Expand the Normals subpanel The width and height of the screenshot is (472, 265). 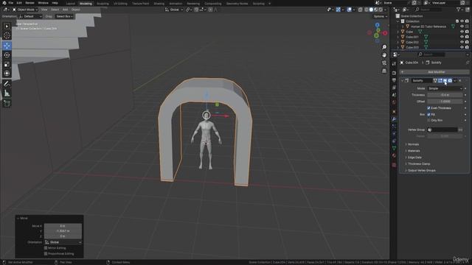click(x=413, y=144)
